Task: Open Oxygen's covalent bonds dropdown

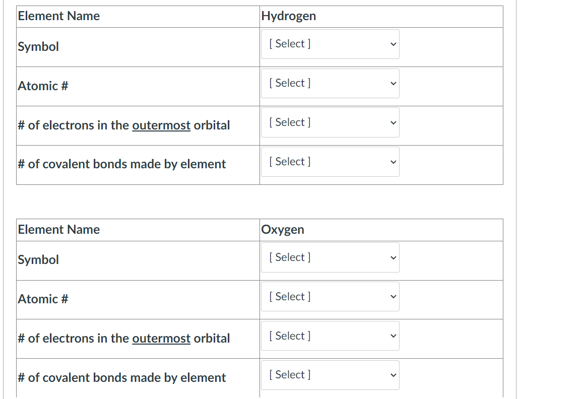Action: click(330, 375)
